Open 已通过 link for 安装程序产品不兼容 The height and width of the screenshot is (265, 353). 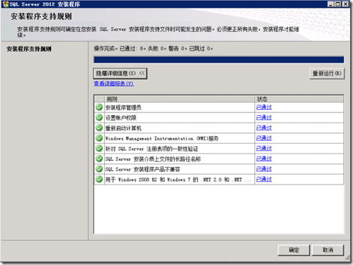pyautogui.click(x=264, y=169)
